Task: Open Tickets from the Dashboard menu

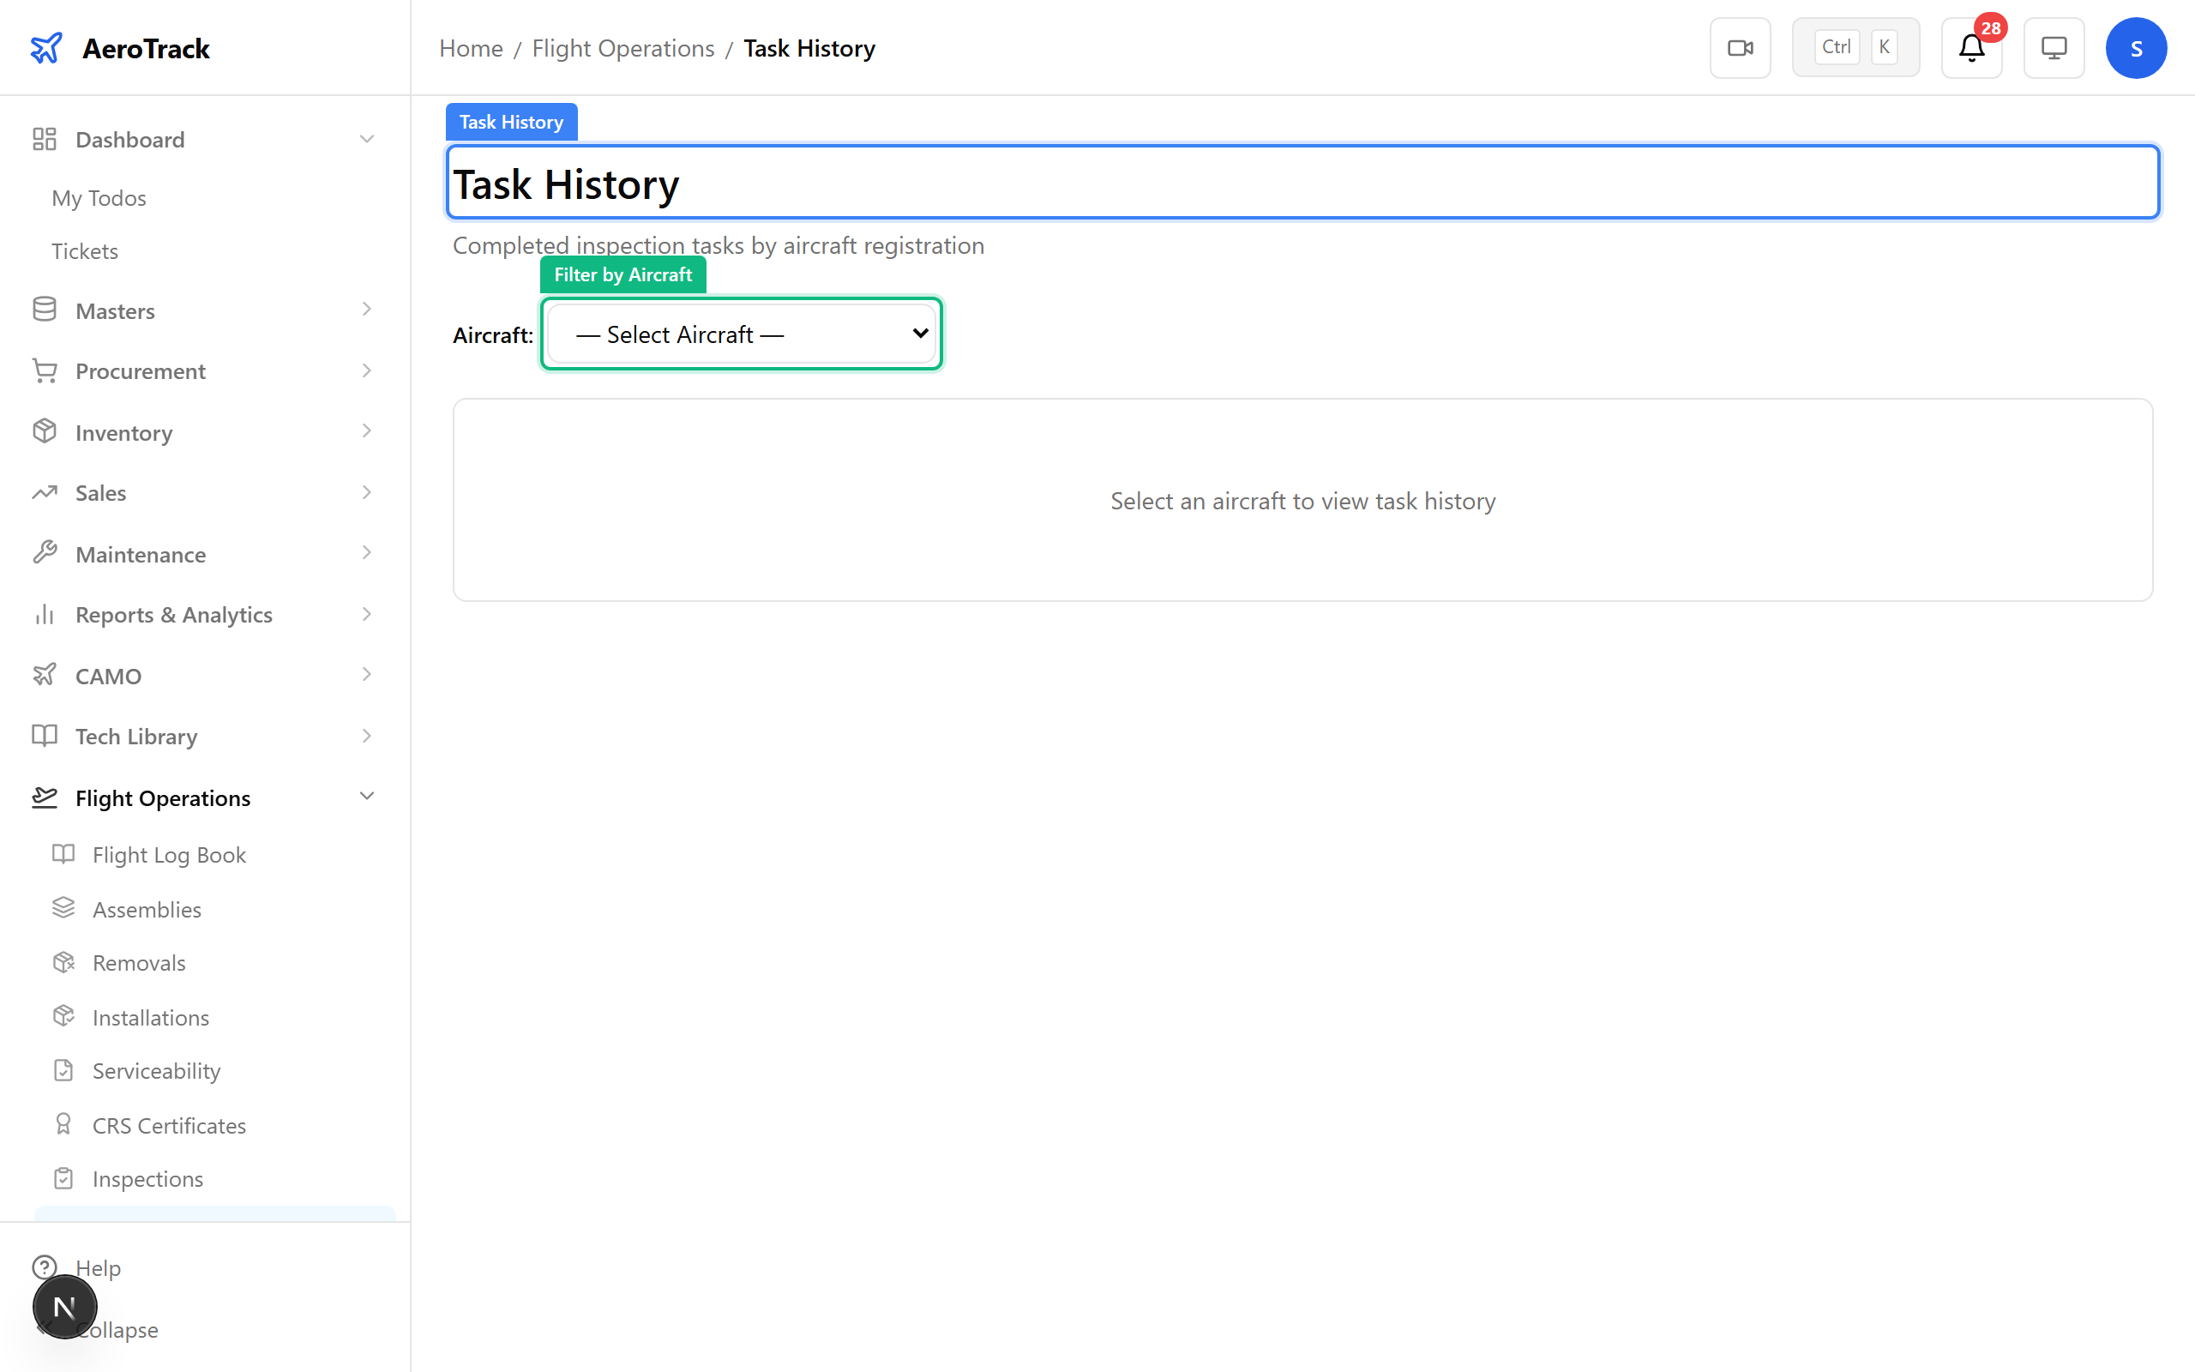Action: coord(84,250)
